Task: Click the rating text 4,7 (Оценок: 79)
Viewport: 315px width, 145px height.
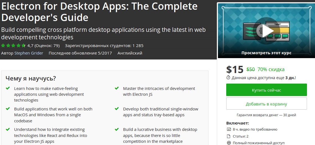Action: [x=44, y=46]
